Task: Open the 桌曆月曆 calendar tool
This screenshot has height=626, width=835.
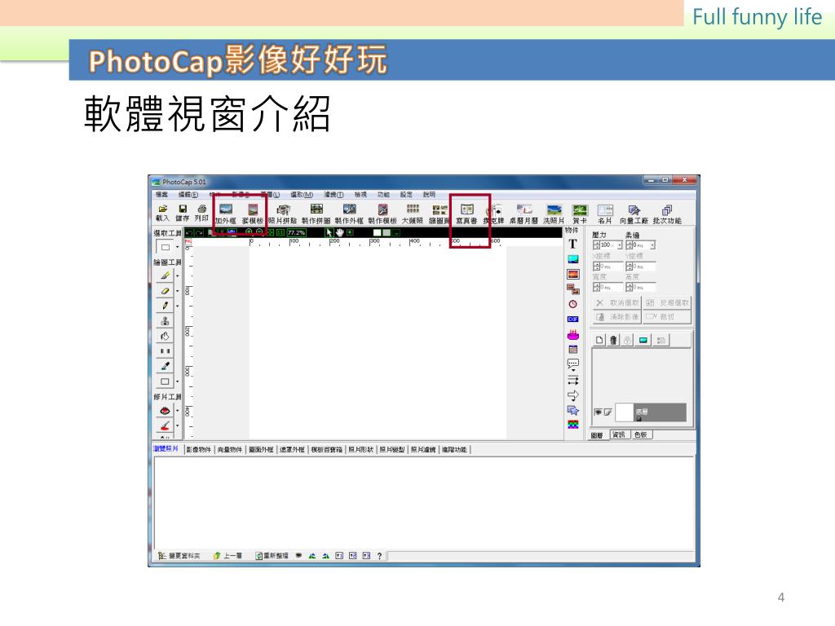Action: pyautogui.click(x=524, y=214)
